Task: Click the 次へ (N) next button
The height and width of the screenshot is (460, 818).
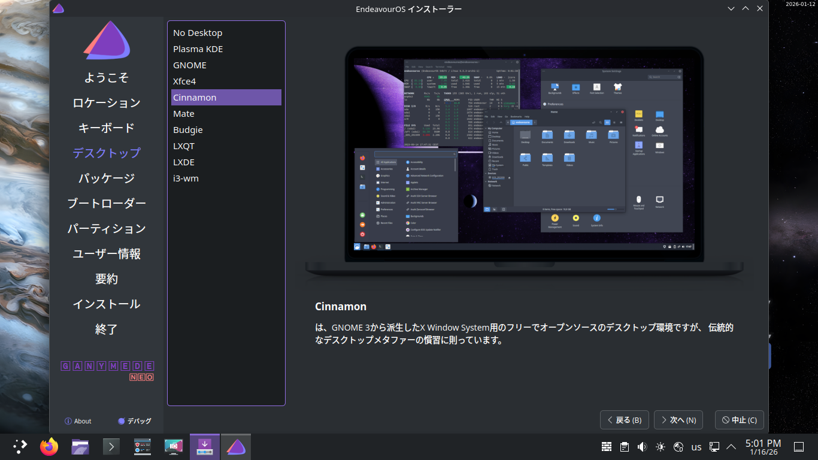Action: coord(678,420)
